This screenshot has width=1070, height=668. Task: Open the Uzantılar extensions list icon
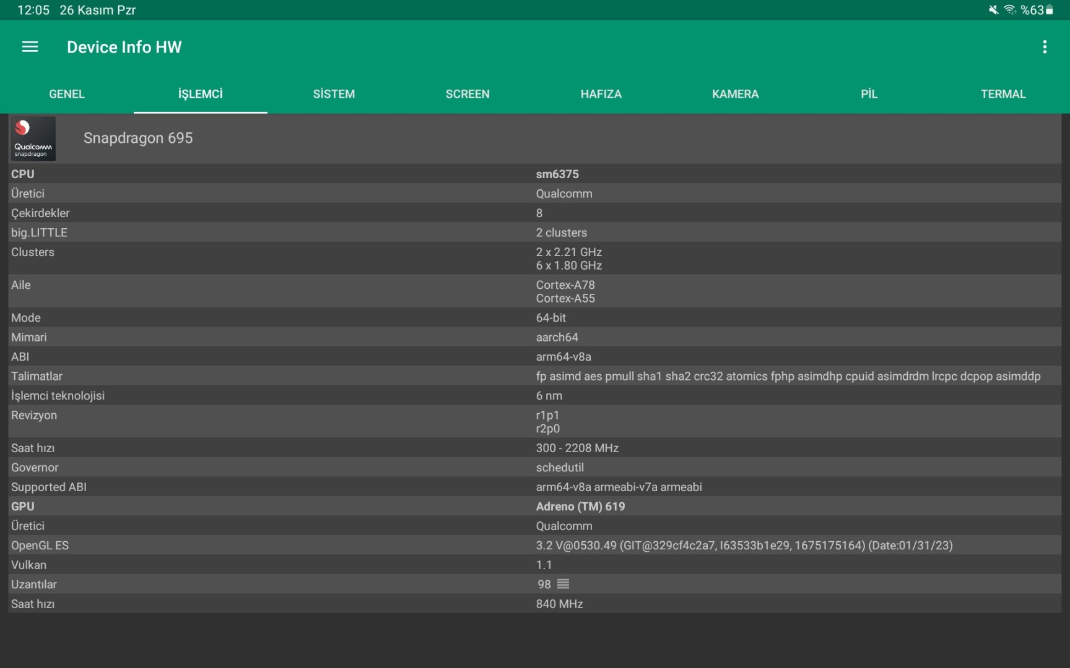tap(563, 584)
